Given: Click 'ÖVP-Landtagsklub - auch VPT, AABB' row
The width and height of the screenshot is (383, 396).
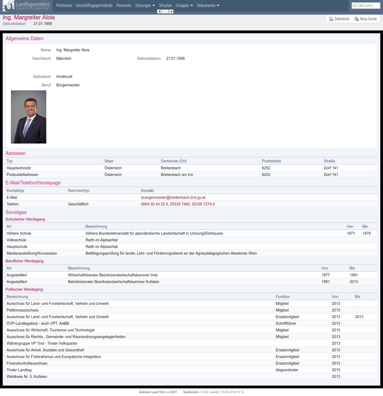Looking at the screenshot, I should point(191,323).
